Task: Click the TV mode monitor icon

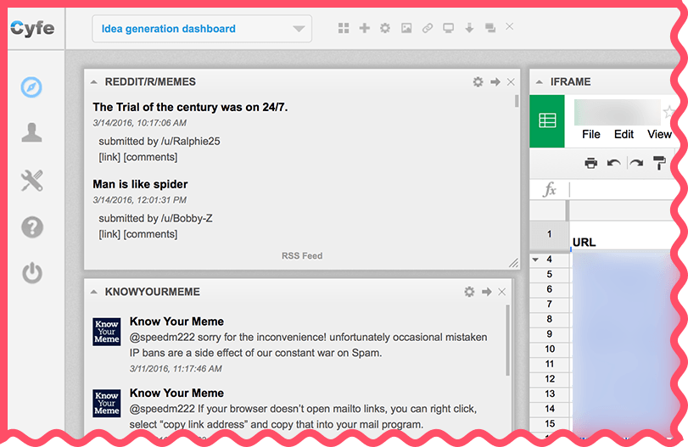Action: 448,28
